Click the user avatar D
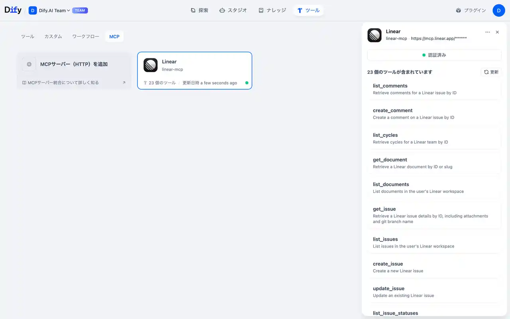Image resolution: width=510 pixels, height=319 pixels. (x=499, y=10)
